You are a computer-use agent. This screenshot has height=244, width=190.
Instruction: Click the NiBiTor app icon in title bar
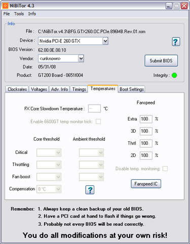click(x=5, y=6)
